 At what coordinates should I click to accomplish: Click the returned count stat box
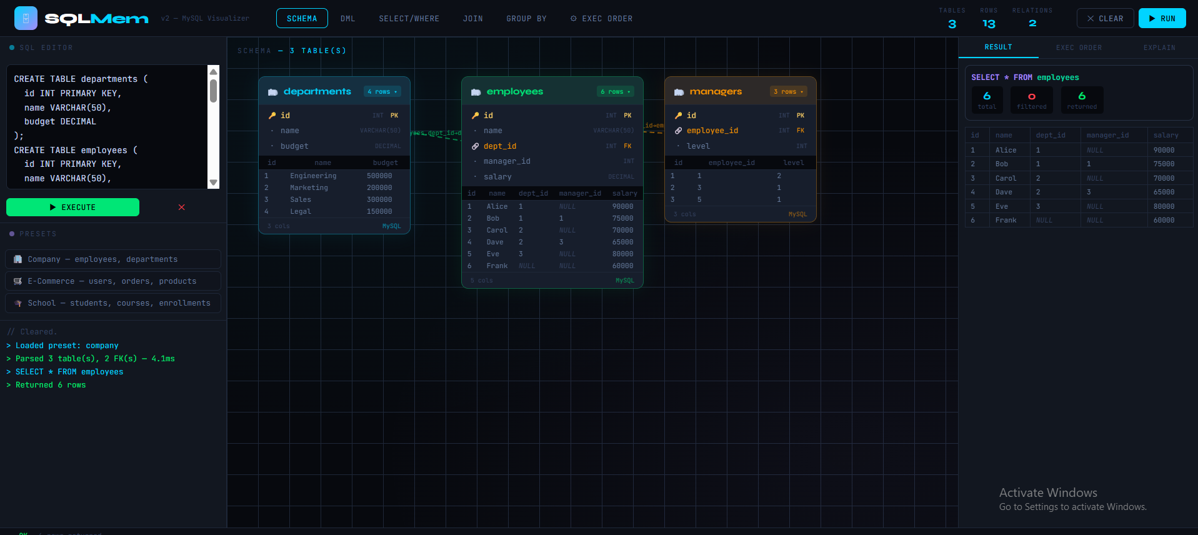[1082, 100]
